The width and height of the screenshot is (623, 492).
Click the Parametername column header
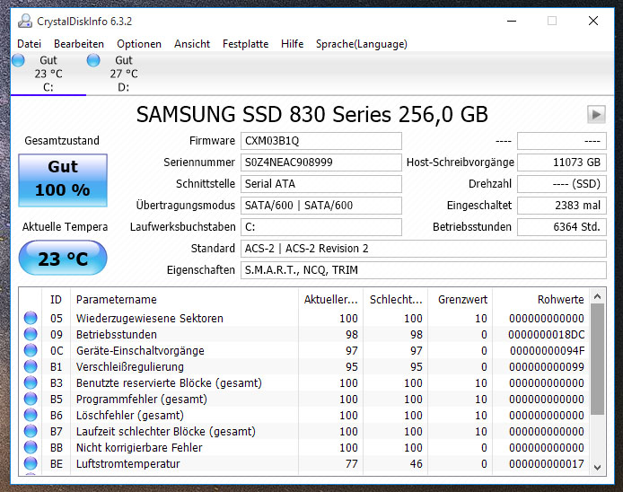[x=184, y=299]
